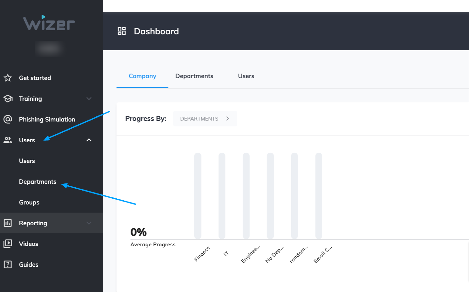Open the DEPARTMENTS progress-by selector
The height and width of the screenshot is (292, 469).
click(205, 119)
